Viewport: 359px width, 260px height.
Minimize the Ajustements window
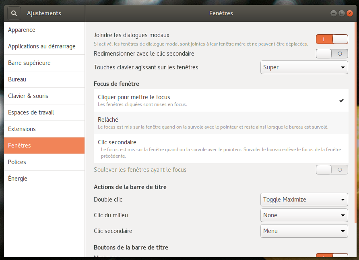[x=333, y=13]
